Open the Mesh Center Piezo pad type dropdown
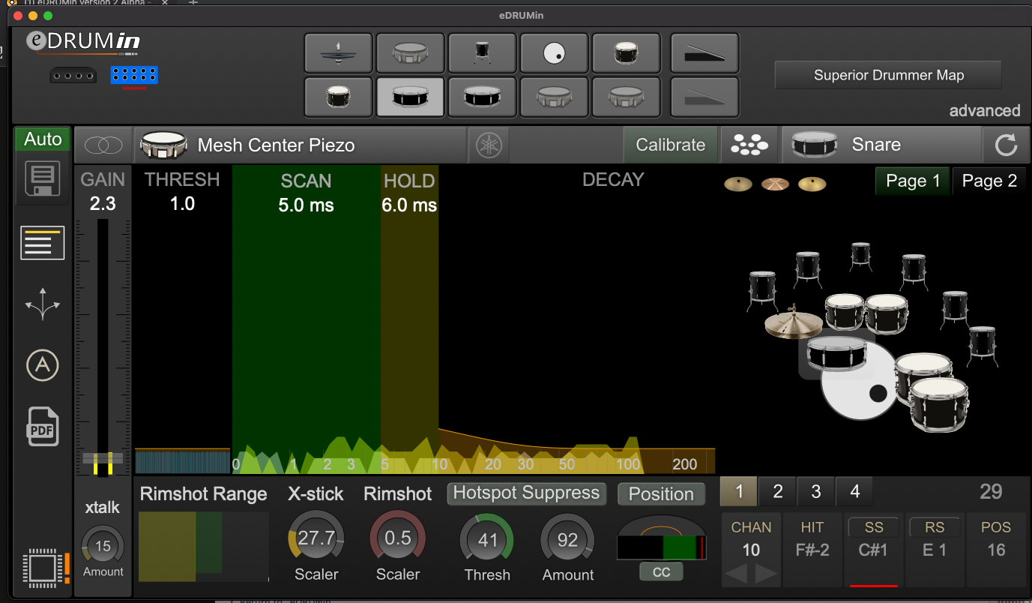The height and width of the screenshot is (603, 1032). pyautogui.click(x=300, y=145)
